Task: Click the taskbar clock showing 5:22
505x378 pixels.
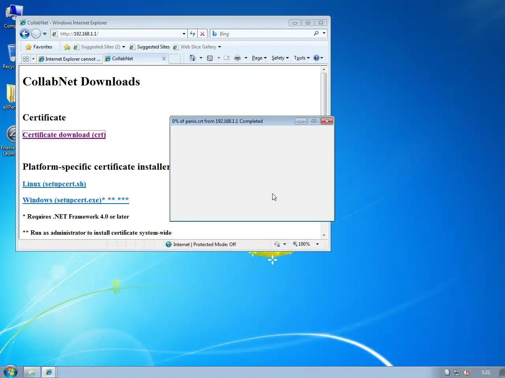Action: [x=486, y=372]
